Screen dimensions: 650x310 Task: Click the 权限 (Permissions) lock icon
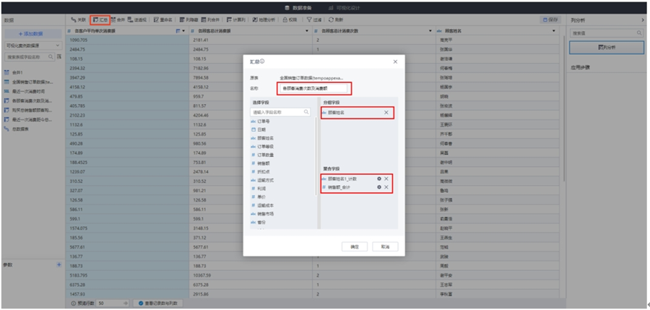pos(291,20)
